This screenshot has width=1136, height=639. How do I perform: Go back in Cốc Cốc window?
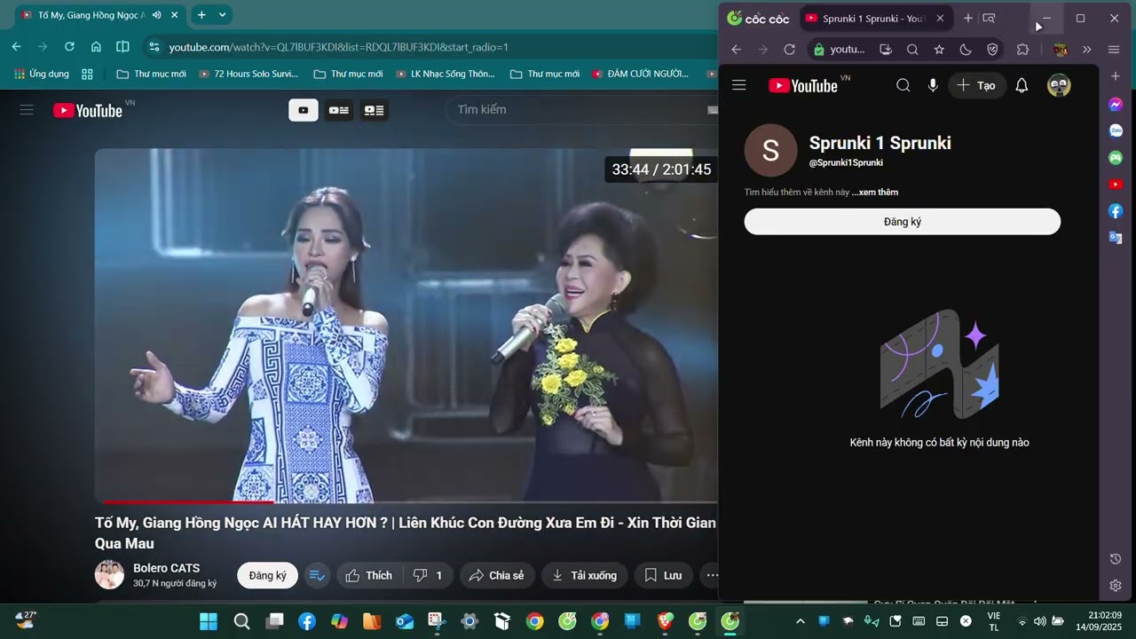click(x=736, y=50)
